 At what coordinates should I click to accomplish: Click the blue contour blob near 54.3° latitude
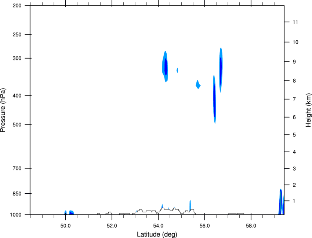pos(165,67)
